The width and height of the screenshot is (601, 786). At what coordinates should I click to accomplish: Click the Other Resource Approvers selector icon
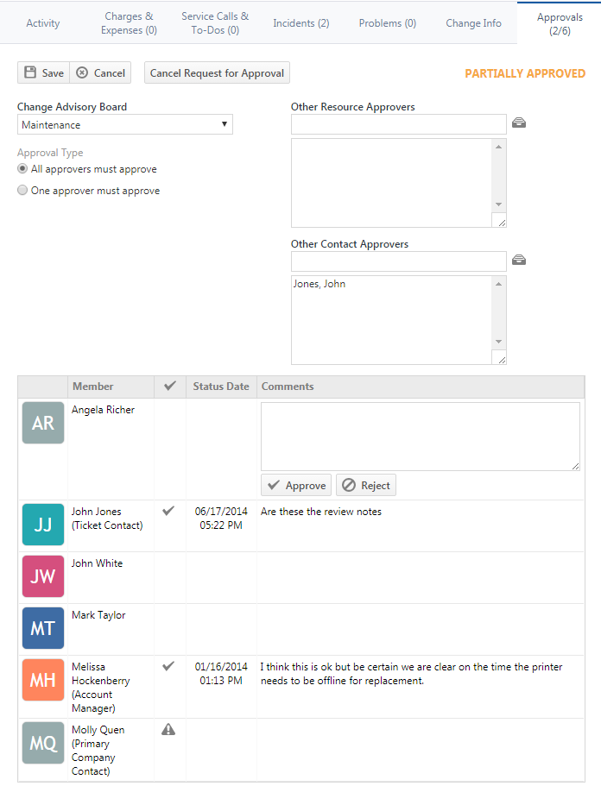point(519,123)
